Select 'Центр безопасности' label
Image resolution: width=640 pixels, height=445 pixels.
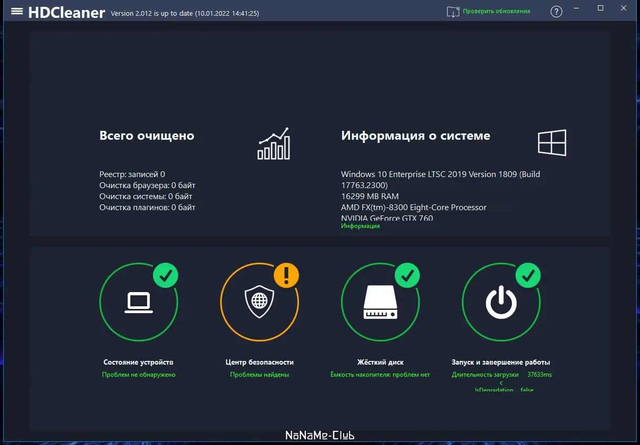click(260, 362)
